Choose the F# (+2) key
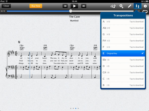This screenshot has width=149, height=111. click(123, 41)
